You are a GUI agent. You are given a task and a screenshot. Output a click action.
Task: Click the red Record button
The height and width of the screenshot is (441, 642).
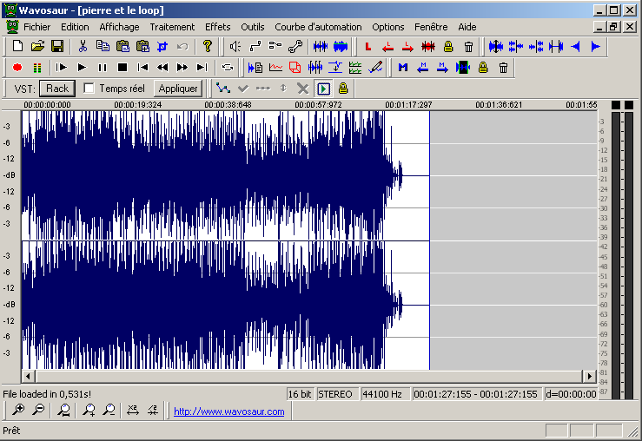click(x=17, y=67)
